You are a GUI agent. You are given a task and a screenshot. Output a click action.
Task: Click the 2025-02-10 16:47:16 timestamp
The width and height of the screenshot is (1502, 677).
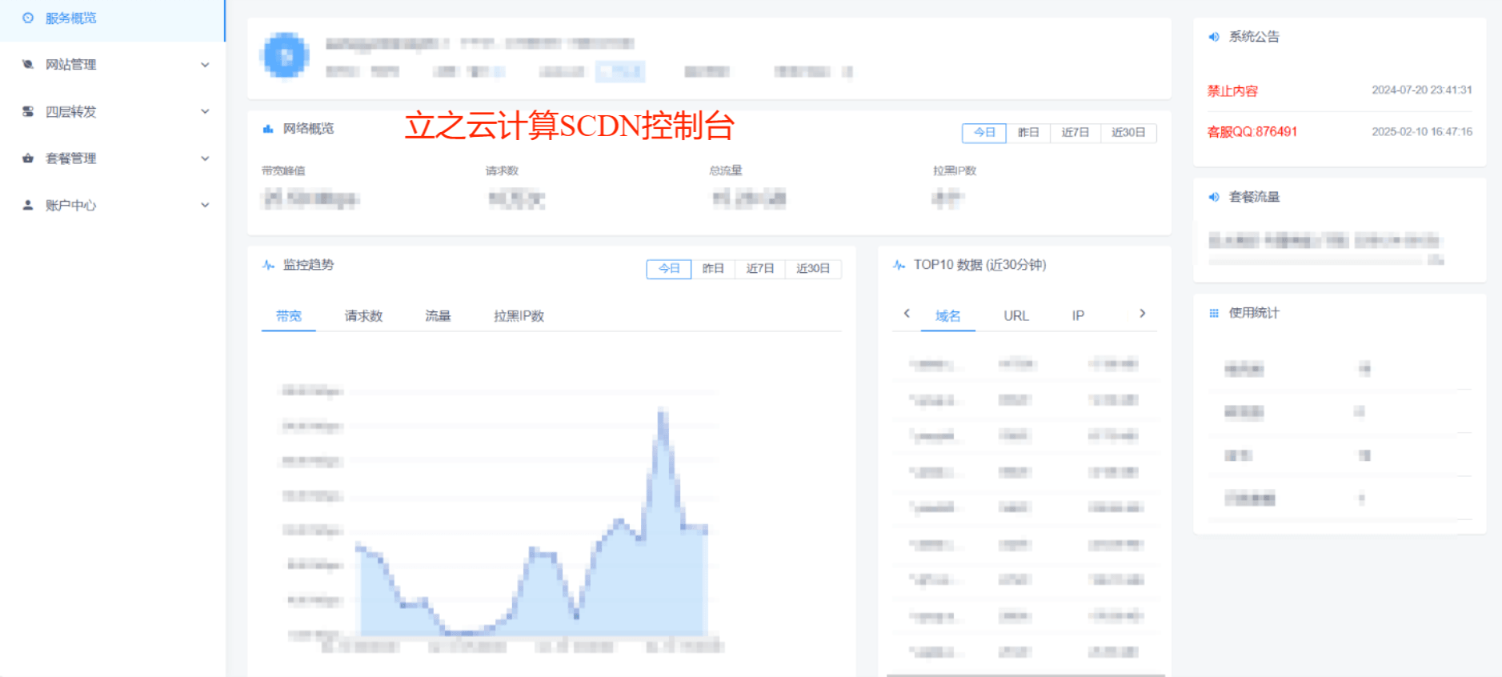pyautogui.click(x=1422, y=132)
